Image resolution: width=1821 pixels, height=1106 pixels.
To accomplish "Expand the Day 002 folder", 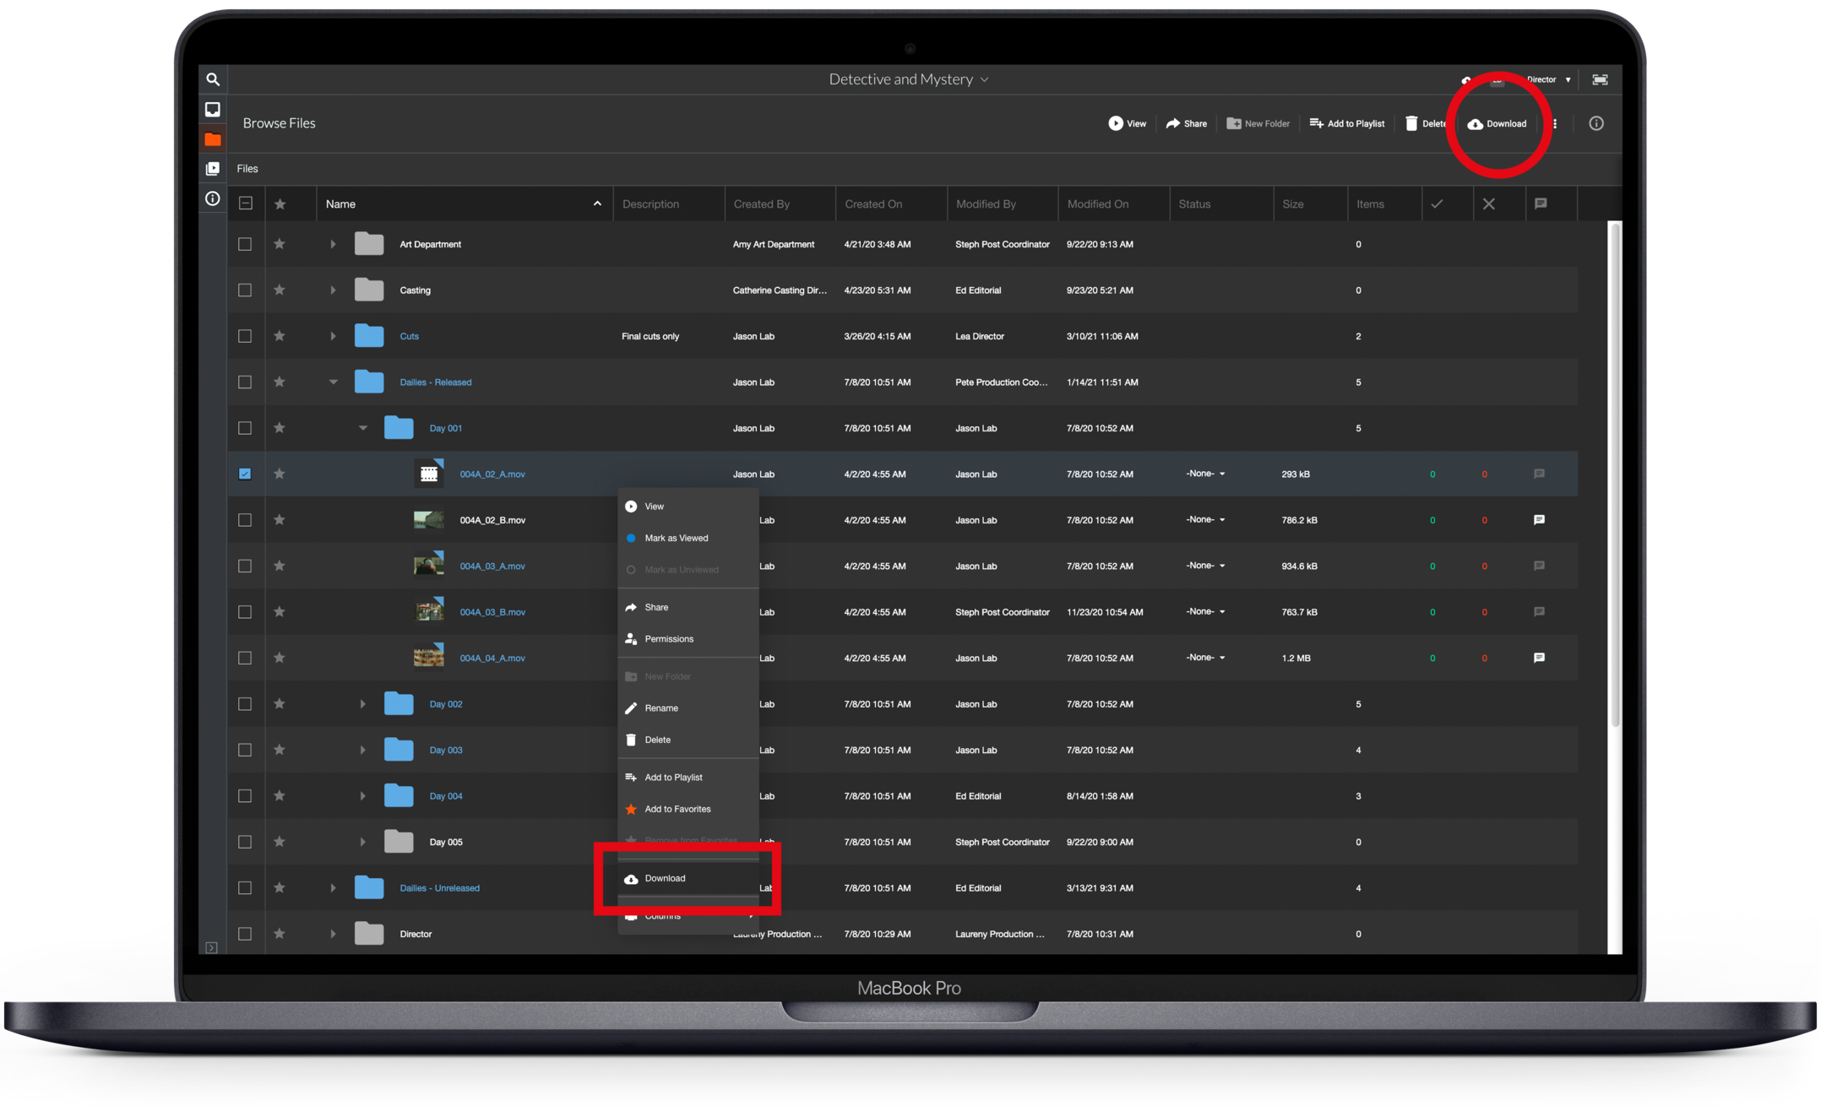I will click(362, 704).
